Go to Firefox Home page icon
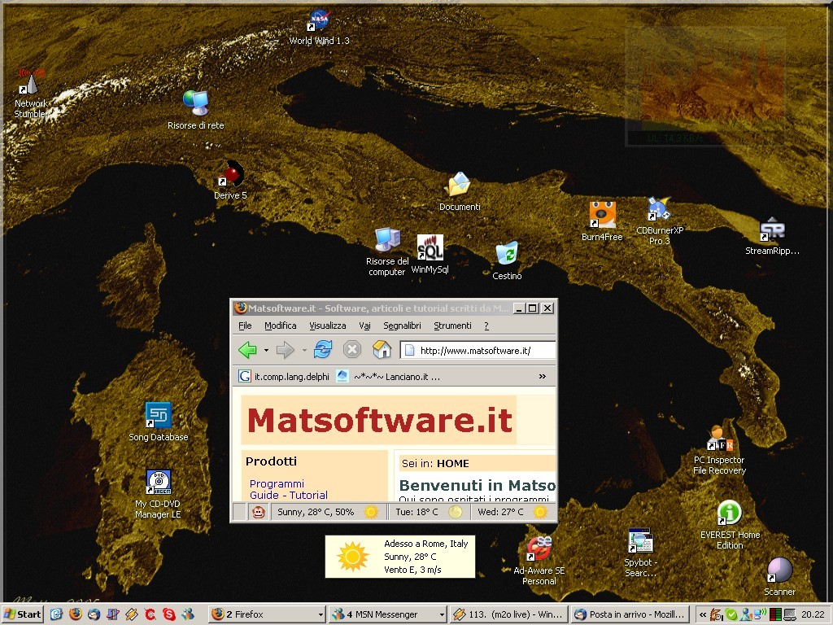 (x=382, y=349)
